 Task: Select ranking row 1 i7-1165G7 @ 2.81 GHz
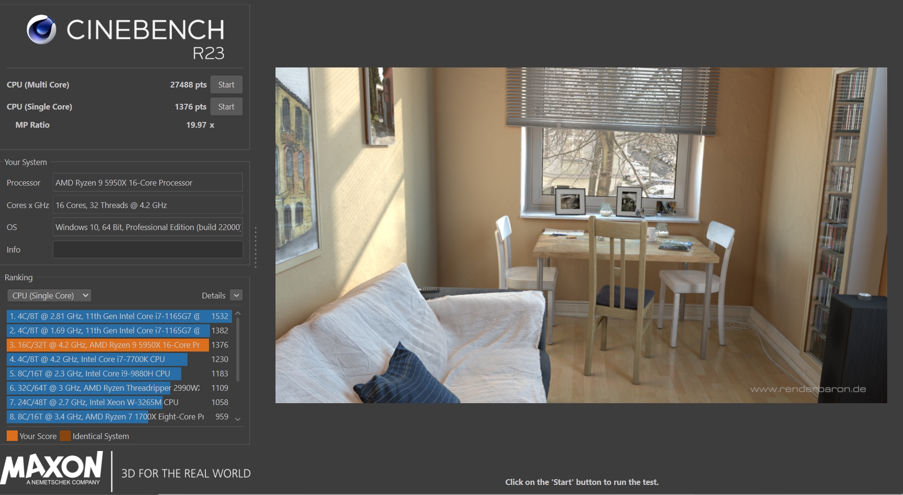[x=119, y=316]
